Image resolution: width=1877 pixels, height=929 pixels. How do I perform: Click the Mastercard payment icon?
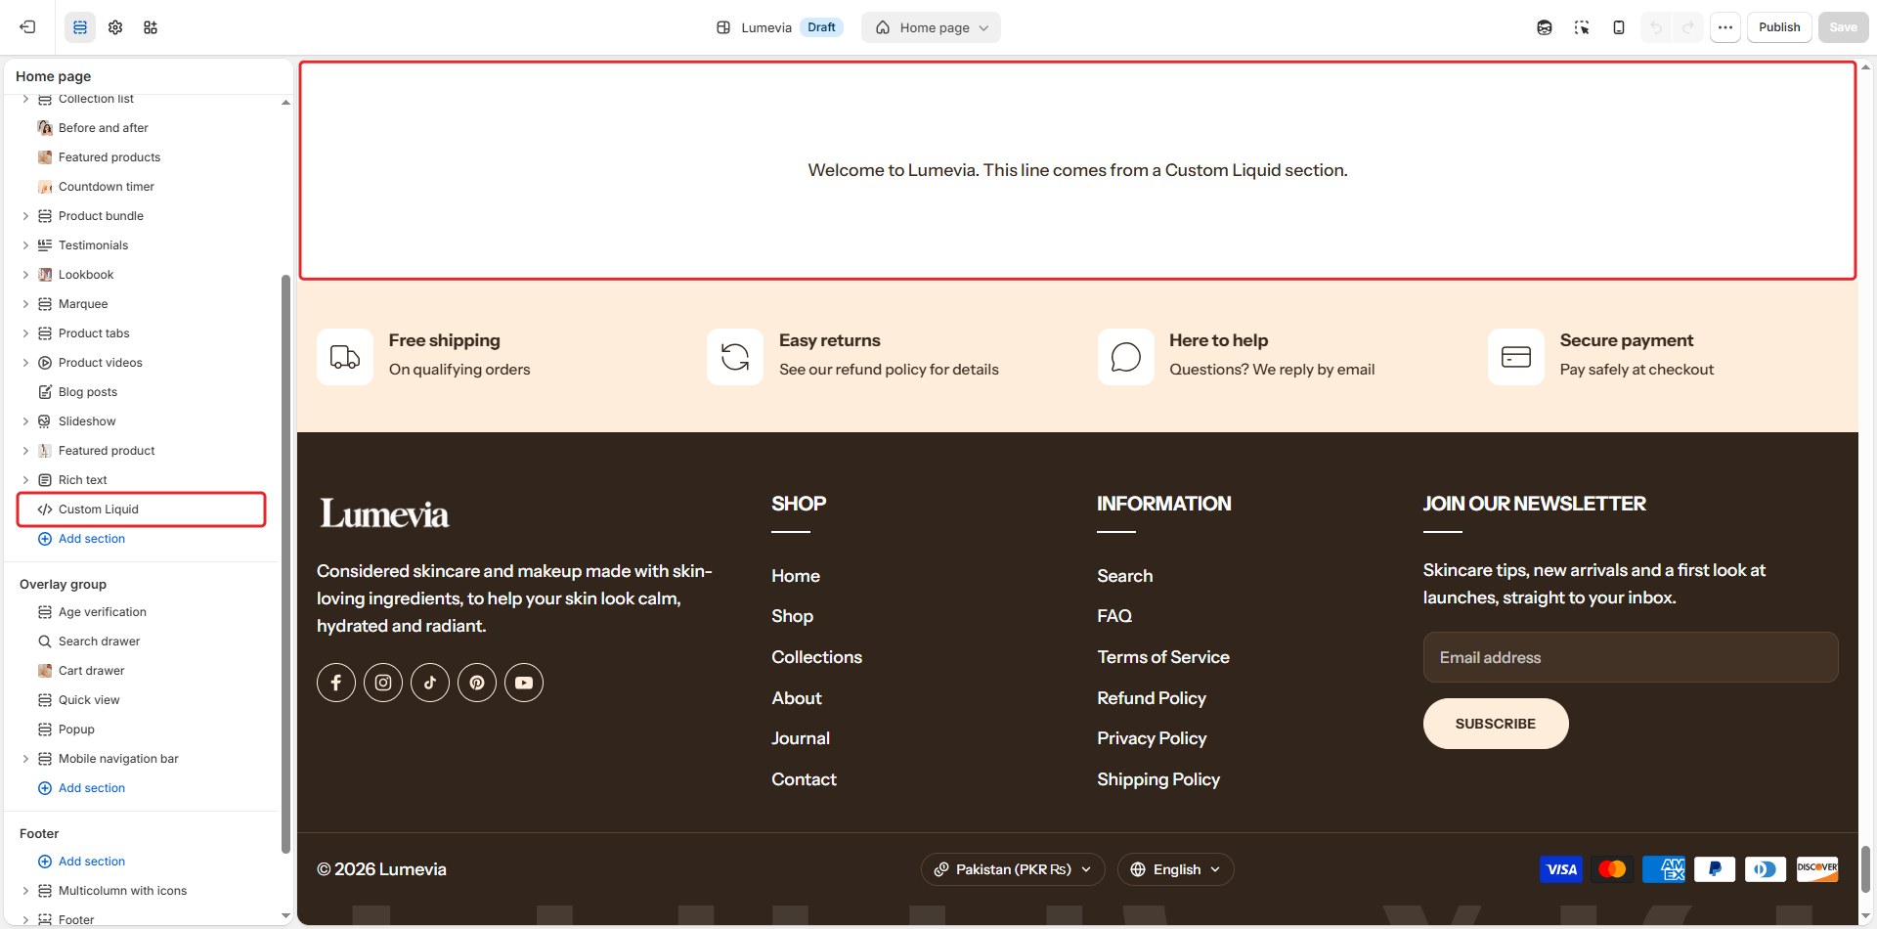1612,869
